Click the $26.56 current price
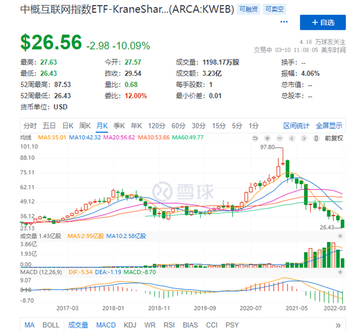357x332 pixels. (x=51, y=42)
